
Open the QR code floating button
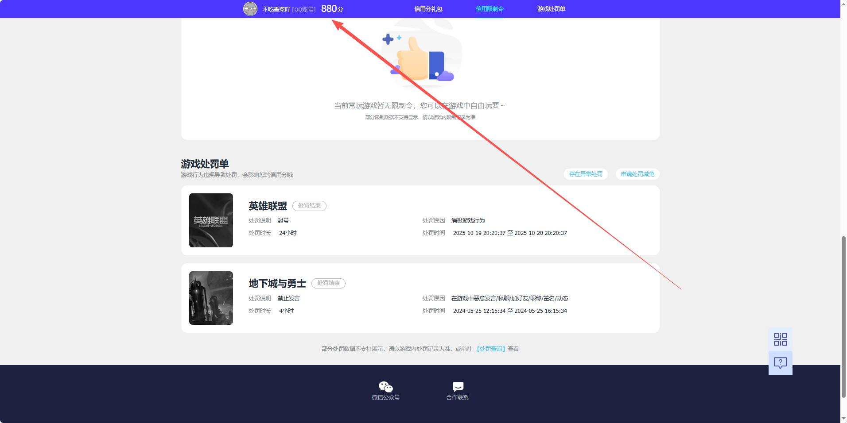(780, 339)
